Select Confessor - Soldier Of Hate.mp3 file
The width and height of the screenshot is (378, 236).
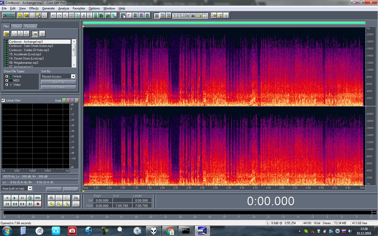(x=29, y=50)
